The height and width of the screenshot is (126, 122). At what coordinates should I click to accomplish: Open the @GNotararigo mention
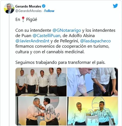click(x=67, y=30)
